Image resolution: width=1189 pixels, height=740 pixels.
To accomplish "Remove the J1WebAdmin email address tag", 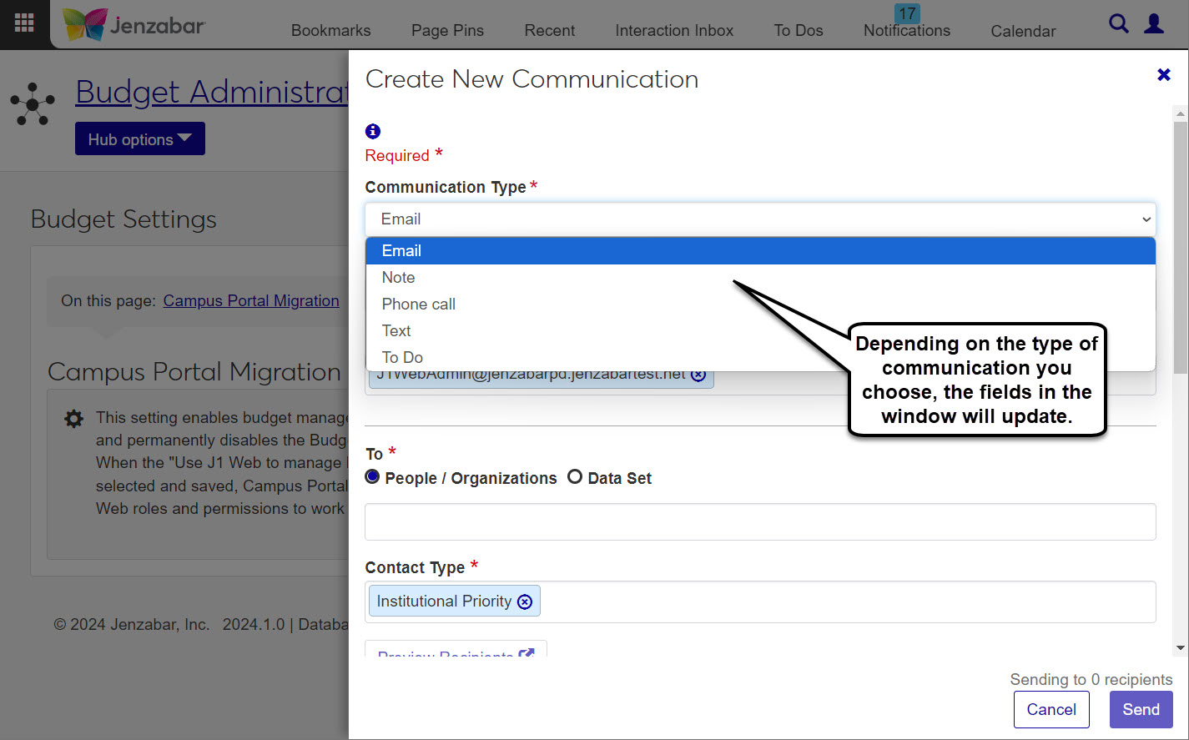I will tap(698, 375).
